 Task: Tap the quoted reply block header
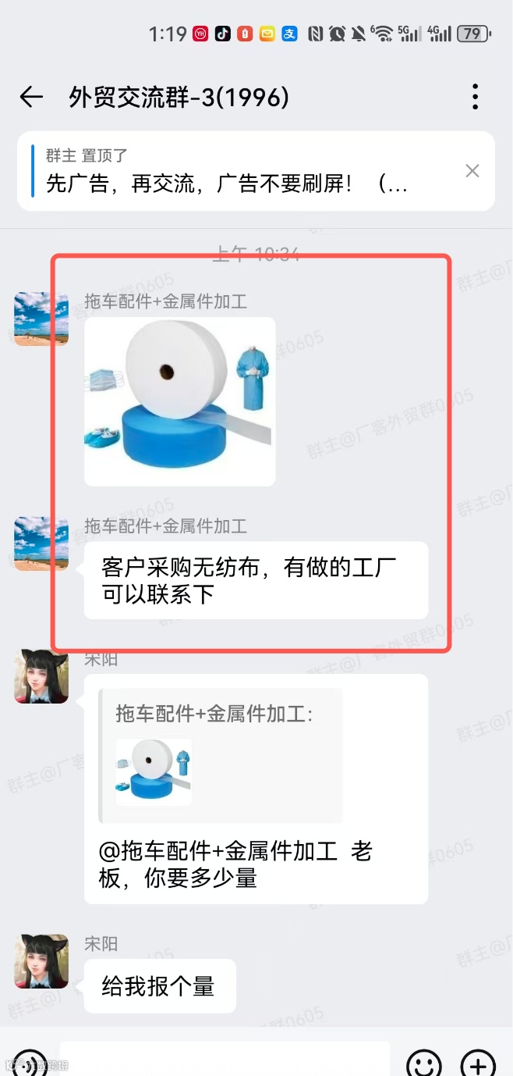pos(214,713)
